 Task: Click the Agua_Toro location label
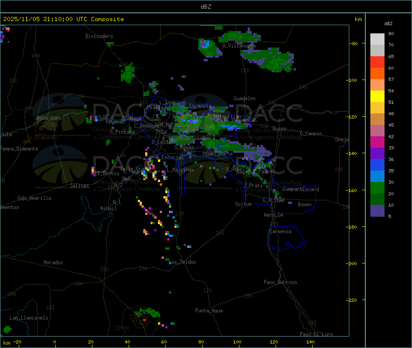click(x=49, y=118)
